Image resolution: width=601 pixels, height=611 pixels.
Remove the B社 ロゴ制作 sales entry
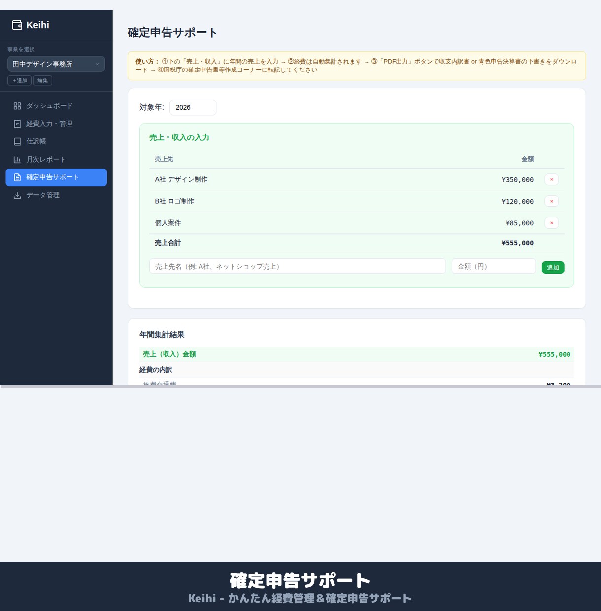(x=551, y=201)
